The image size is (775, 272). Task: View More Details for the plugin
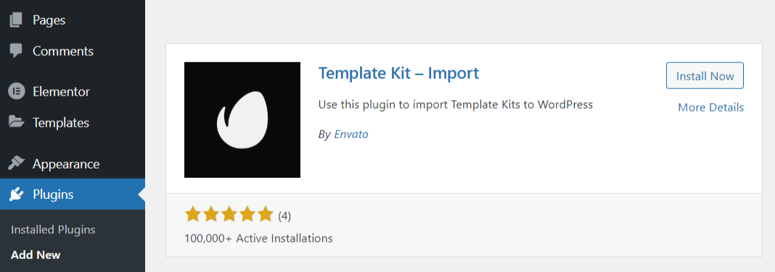coord(710,107)
